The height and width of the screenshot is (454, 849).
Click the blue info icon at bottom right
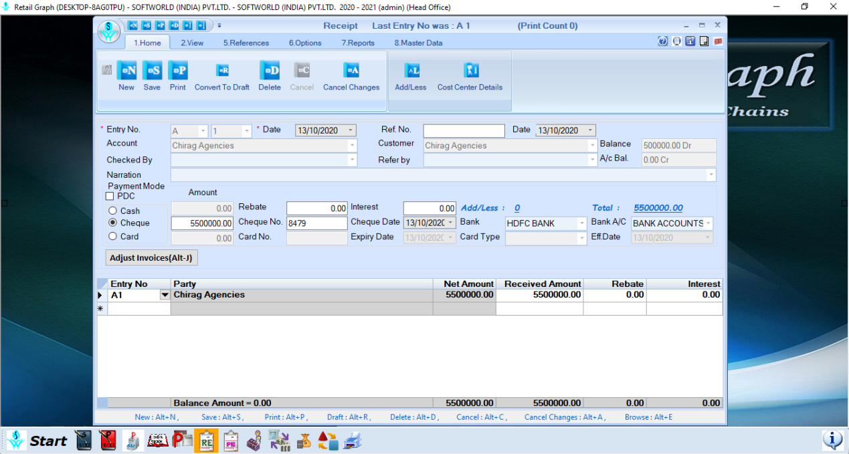click(x=832, y=439)
